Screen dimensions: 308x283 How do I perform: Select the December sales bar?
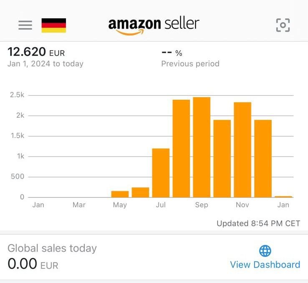[263, 159]
